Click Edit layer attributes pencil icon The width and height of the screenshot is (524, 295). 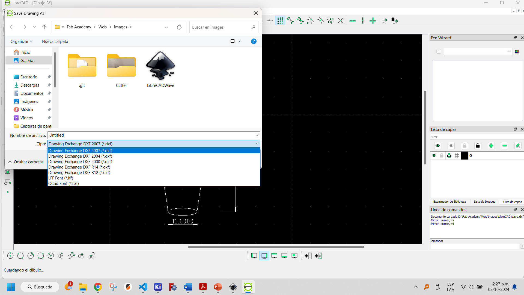tap(518, 146)
